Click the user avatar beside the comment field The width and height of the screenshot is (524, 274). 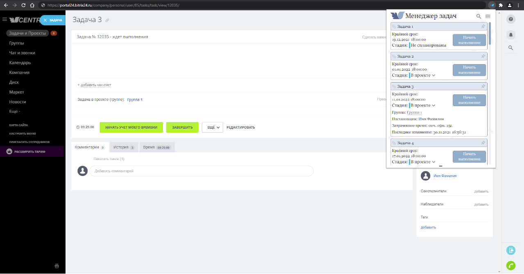tap(83, 171)
